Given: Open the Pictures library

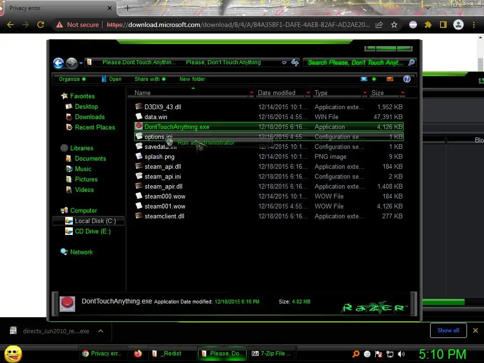Looking at the screenshot, I should coord(86,179).
